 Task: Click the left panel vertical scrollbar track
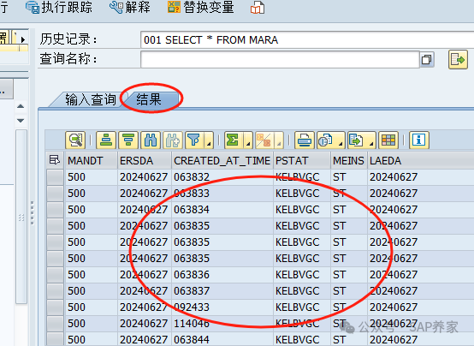tap(21, 217)
